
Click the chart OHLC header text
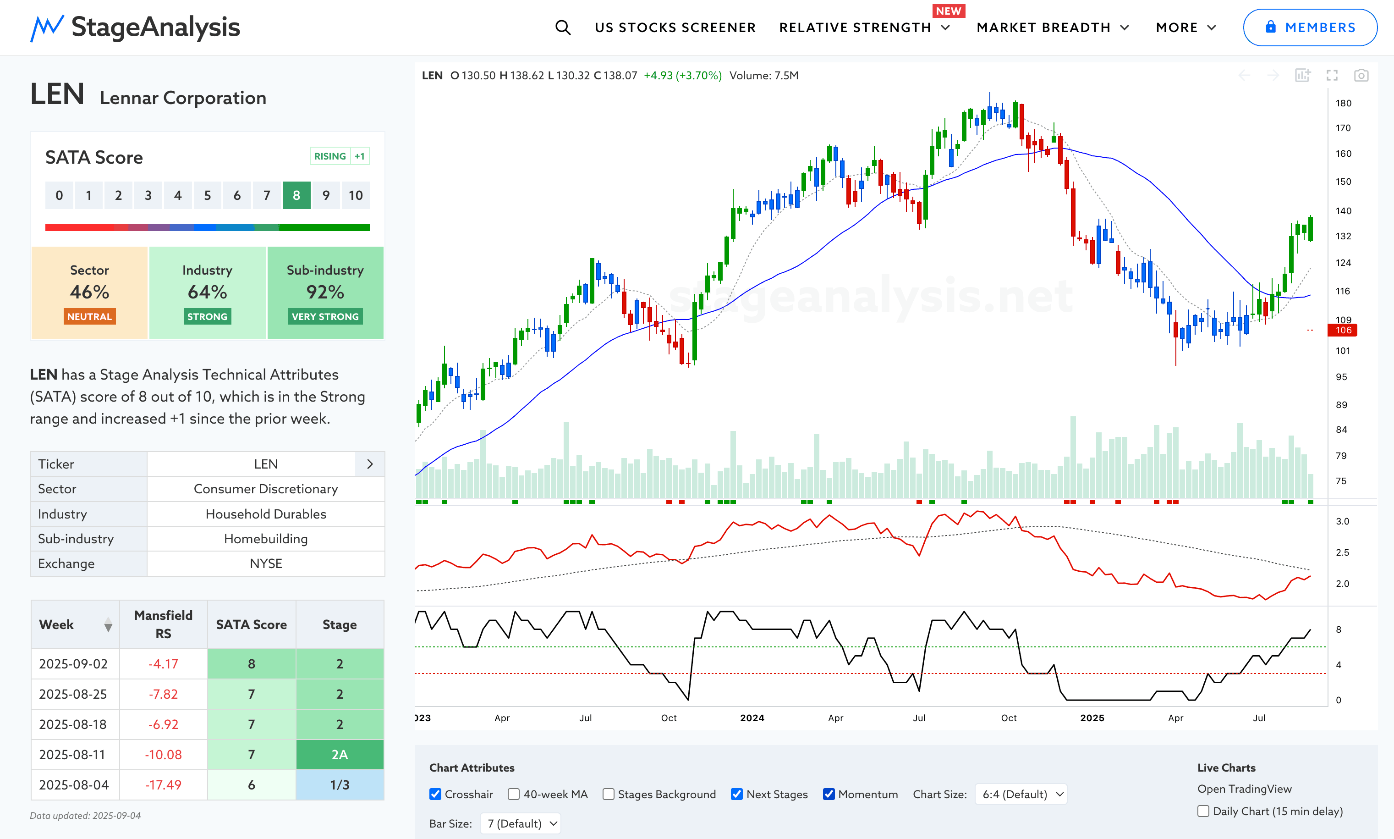click(609, 75)
